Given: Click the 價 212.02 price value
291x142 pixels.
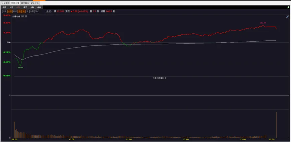Looking at the screenshot, I should pos(59,11).
